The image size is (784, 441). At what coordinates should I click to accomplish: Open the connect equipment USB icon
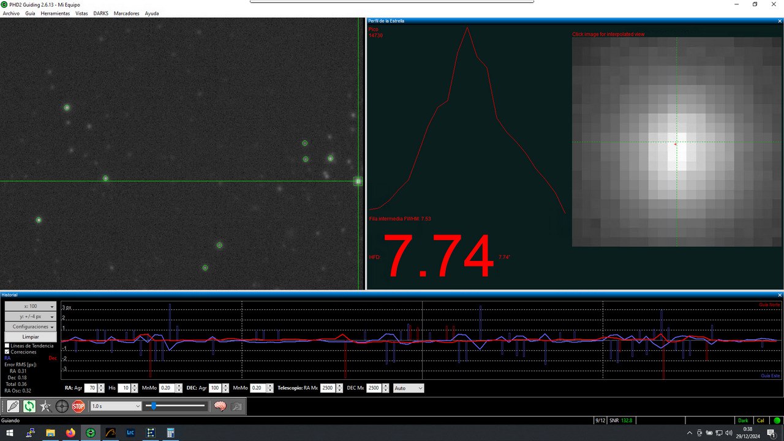click(x=13, y=406)
